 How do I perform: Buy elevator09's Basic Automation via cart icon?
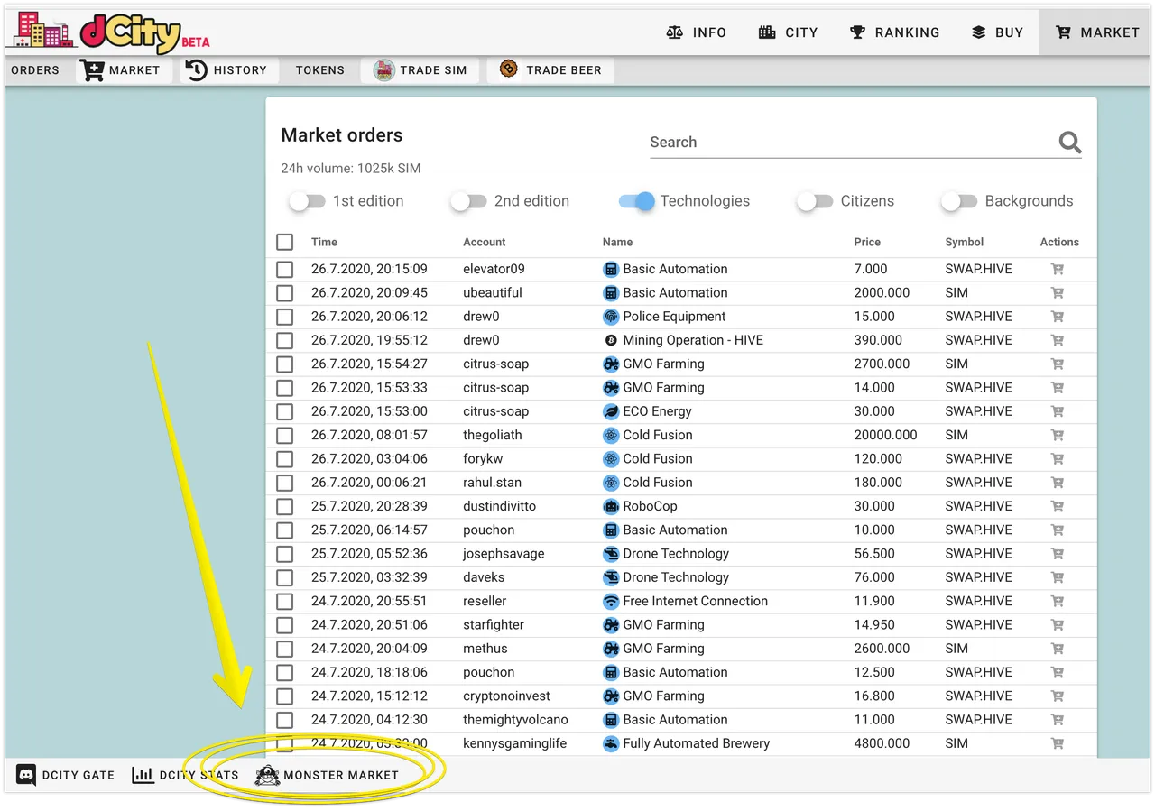click(x=1058, y=269)
